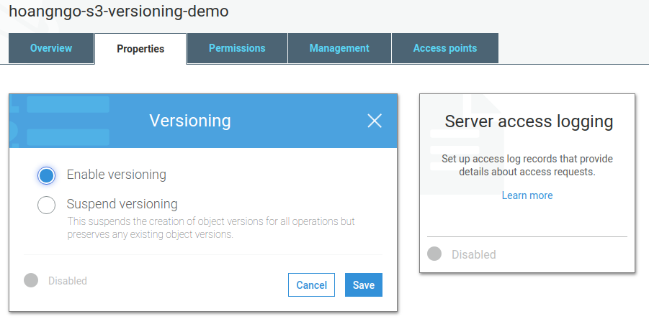Go to the Management tab
649x319 pixels.
coord(339,48)
